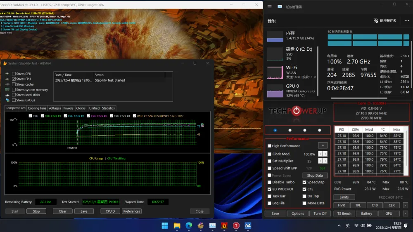Open the FurMark taskbar icon
Screen dimensions: 413x232
[x=224, y=225]
